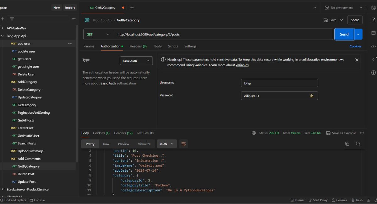Viewport: 377px width, 204px height.
Task: Open the Test Results tab
Action: (x=145, y=133)
